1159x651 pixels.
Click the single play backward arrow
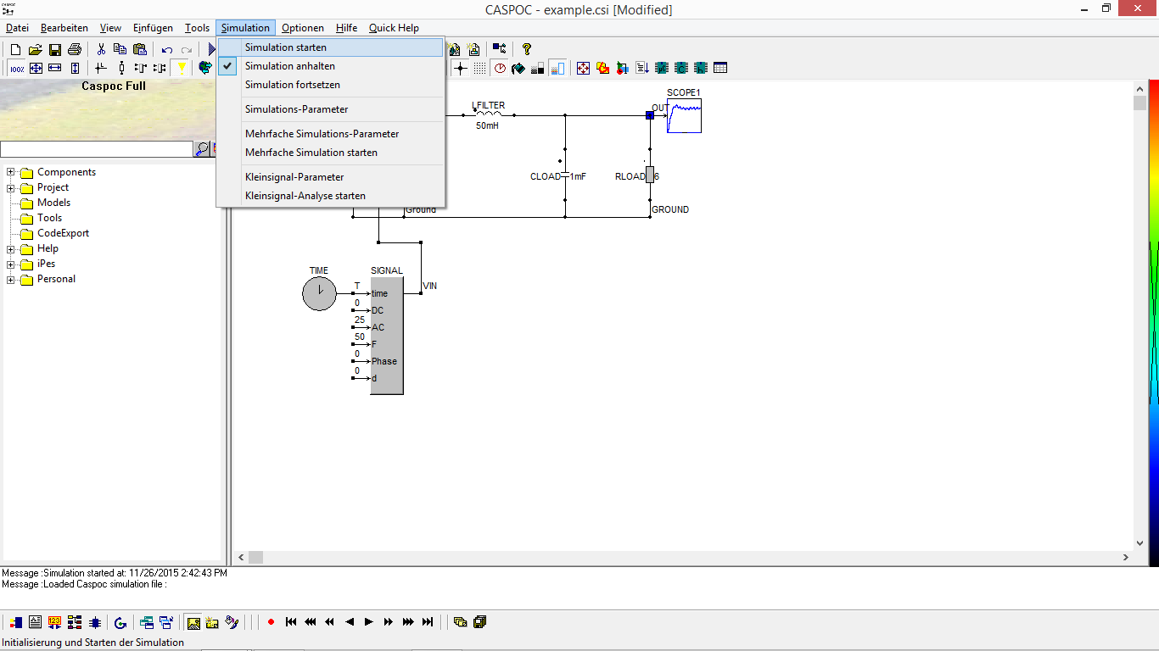pyautogui.click(x=350, y=622)
